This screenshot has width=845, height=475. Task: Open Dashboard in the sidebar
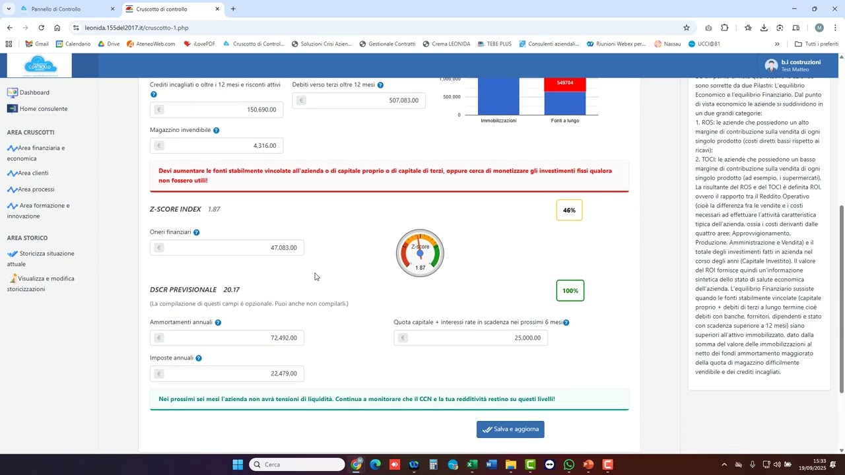pyautogui.click(x=34, y=92)
